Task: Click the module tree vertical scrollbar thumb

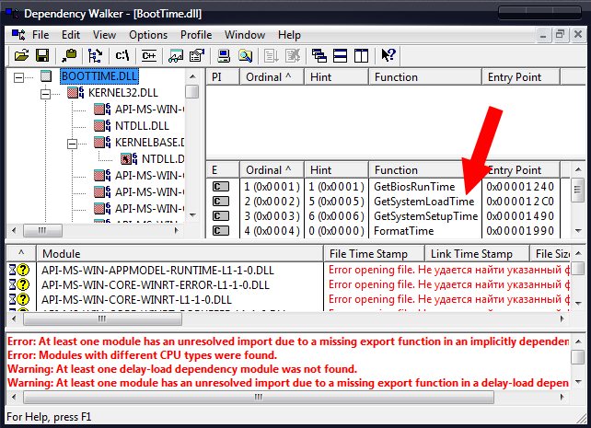Action: (192, 92)
